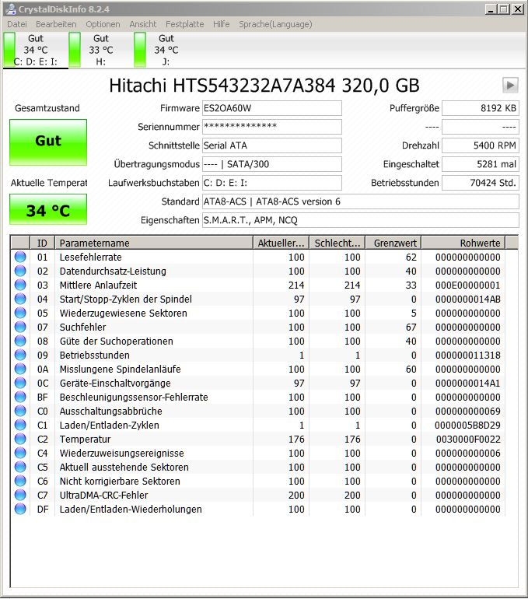Click status orb for Start/Stopp-Zyklen der Spindel
Screen dimensions: 528x599
click(x=20, y=299)
